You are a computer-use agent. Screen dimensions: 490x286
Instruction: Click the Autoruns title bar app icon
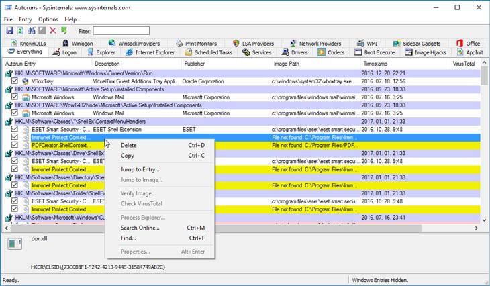click(x=8, y=7)
